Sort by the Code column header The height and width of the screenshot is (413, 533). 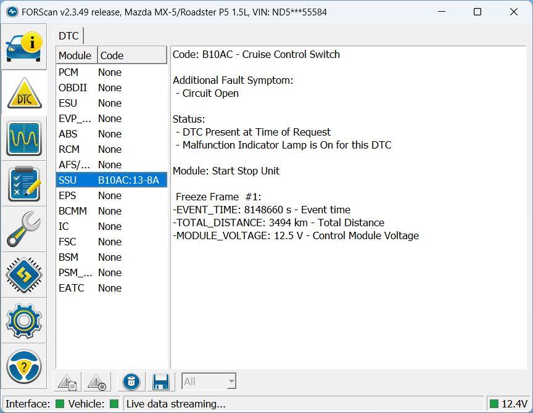pyautogui.click(x=132, y=55)
